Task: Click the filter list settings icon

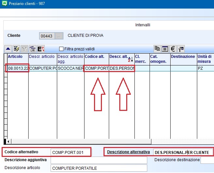Action: coord(33,49)
